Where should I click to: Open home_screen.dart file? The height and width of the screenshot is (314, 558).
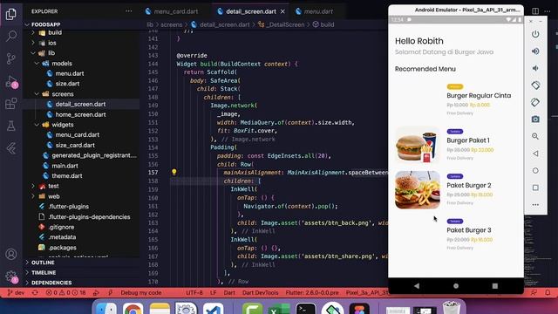(80, 114)
